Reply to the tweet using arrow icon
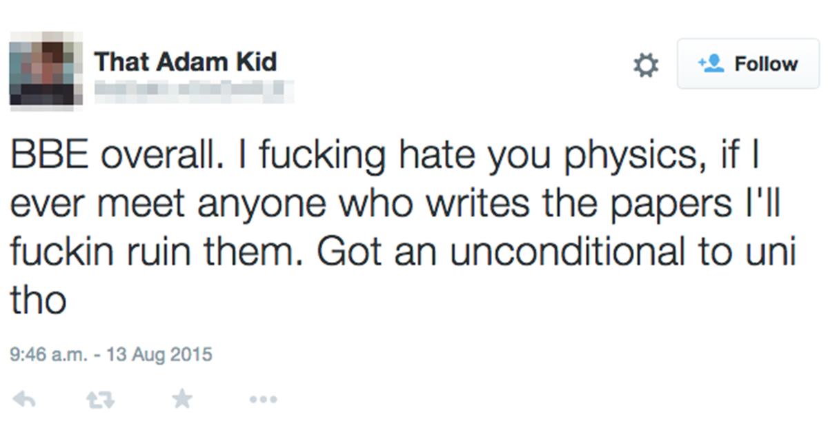 (24, 399)
